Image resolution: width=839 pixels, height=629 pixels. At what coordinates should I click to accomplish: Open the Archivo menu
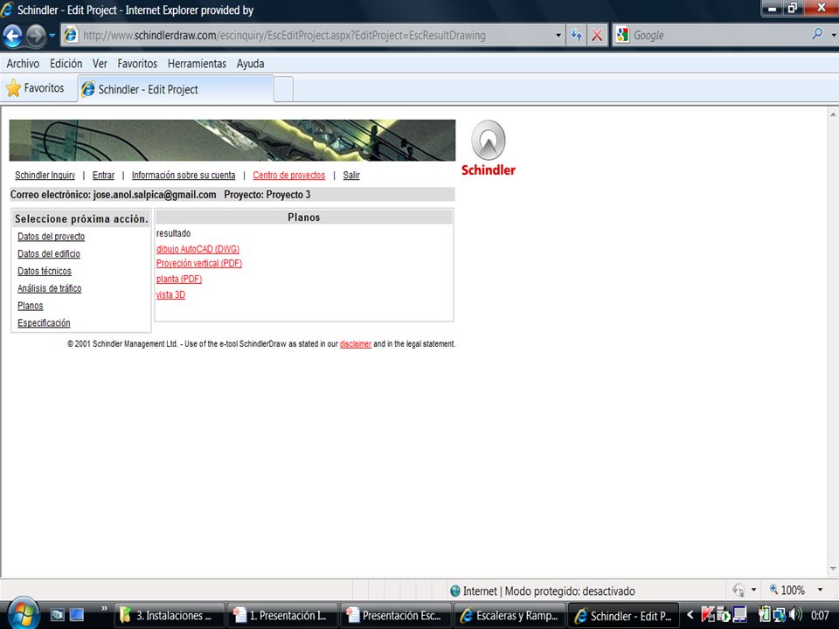[x=23, y=64]
